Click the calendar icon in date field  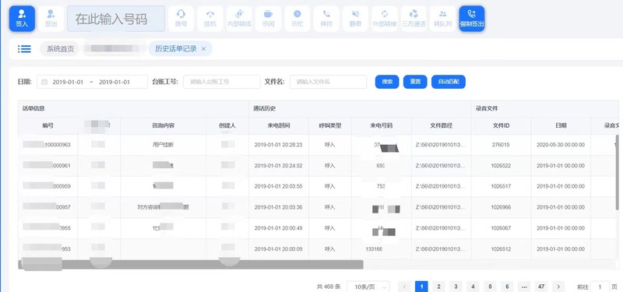click(44, 82)
